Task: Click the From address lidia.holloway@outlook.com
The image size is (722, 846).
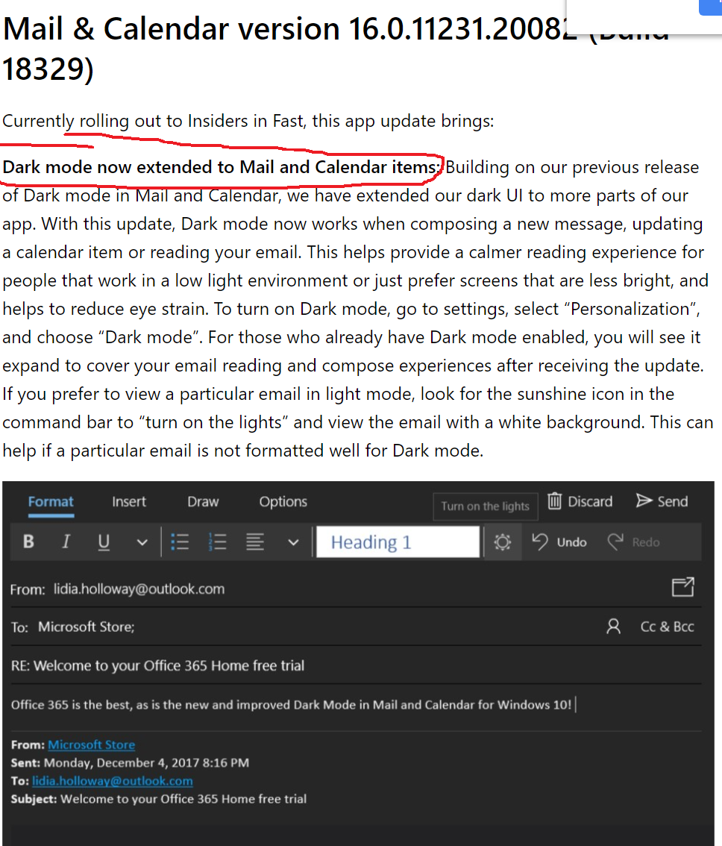Action: coord(139,589)
